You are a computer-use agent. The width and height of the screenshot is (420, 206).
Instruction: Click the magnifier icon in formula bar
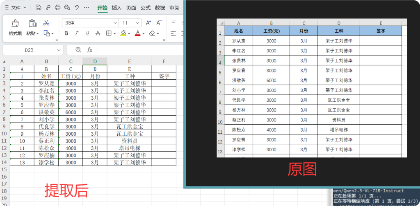78,49
